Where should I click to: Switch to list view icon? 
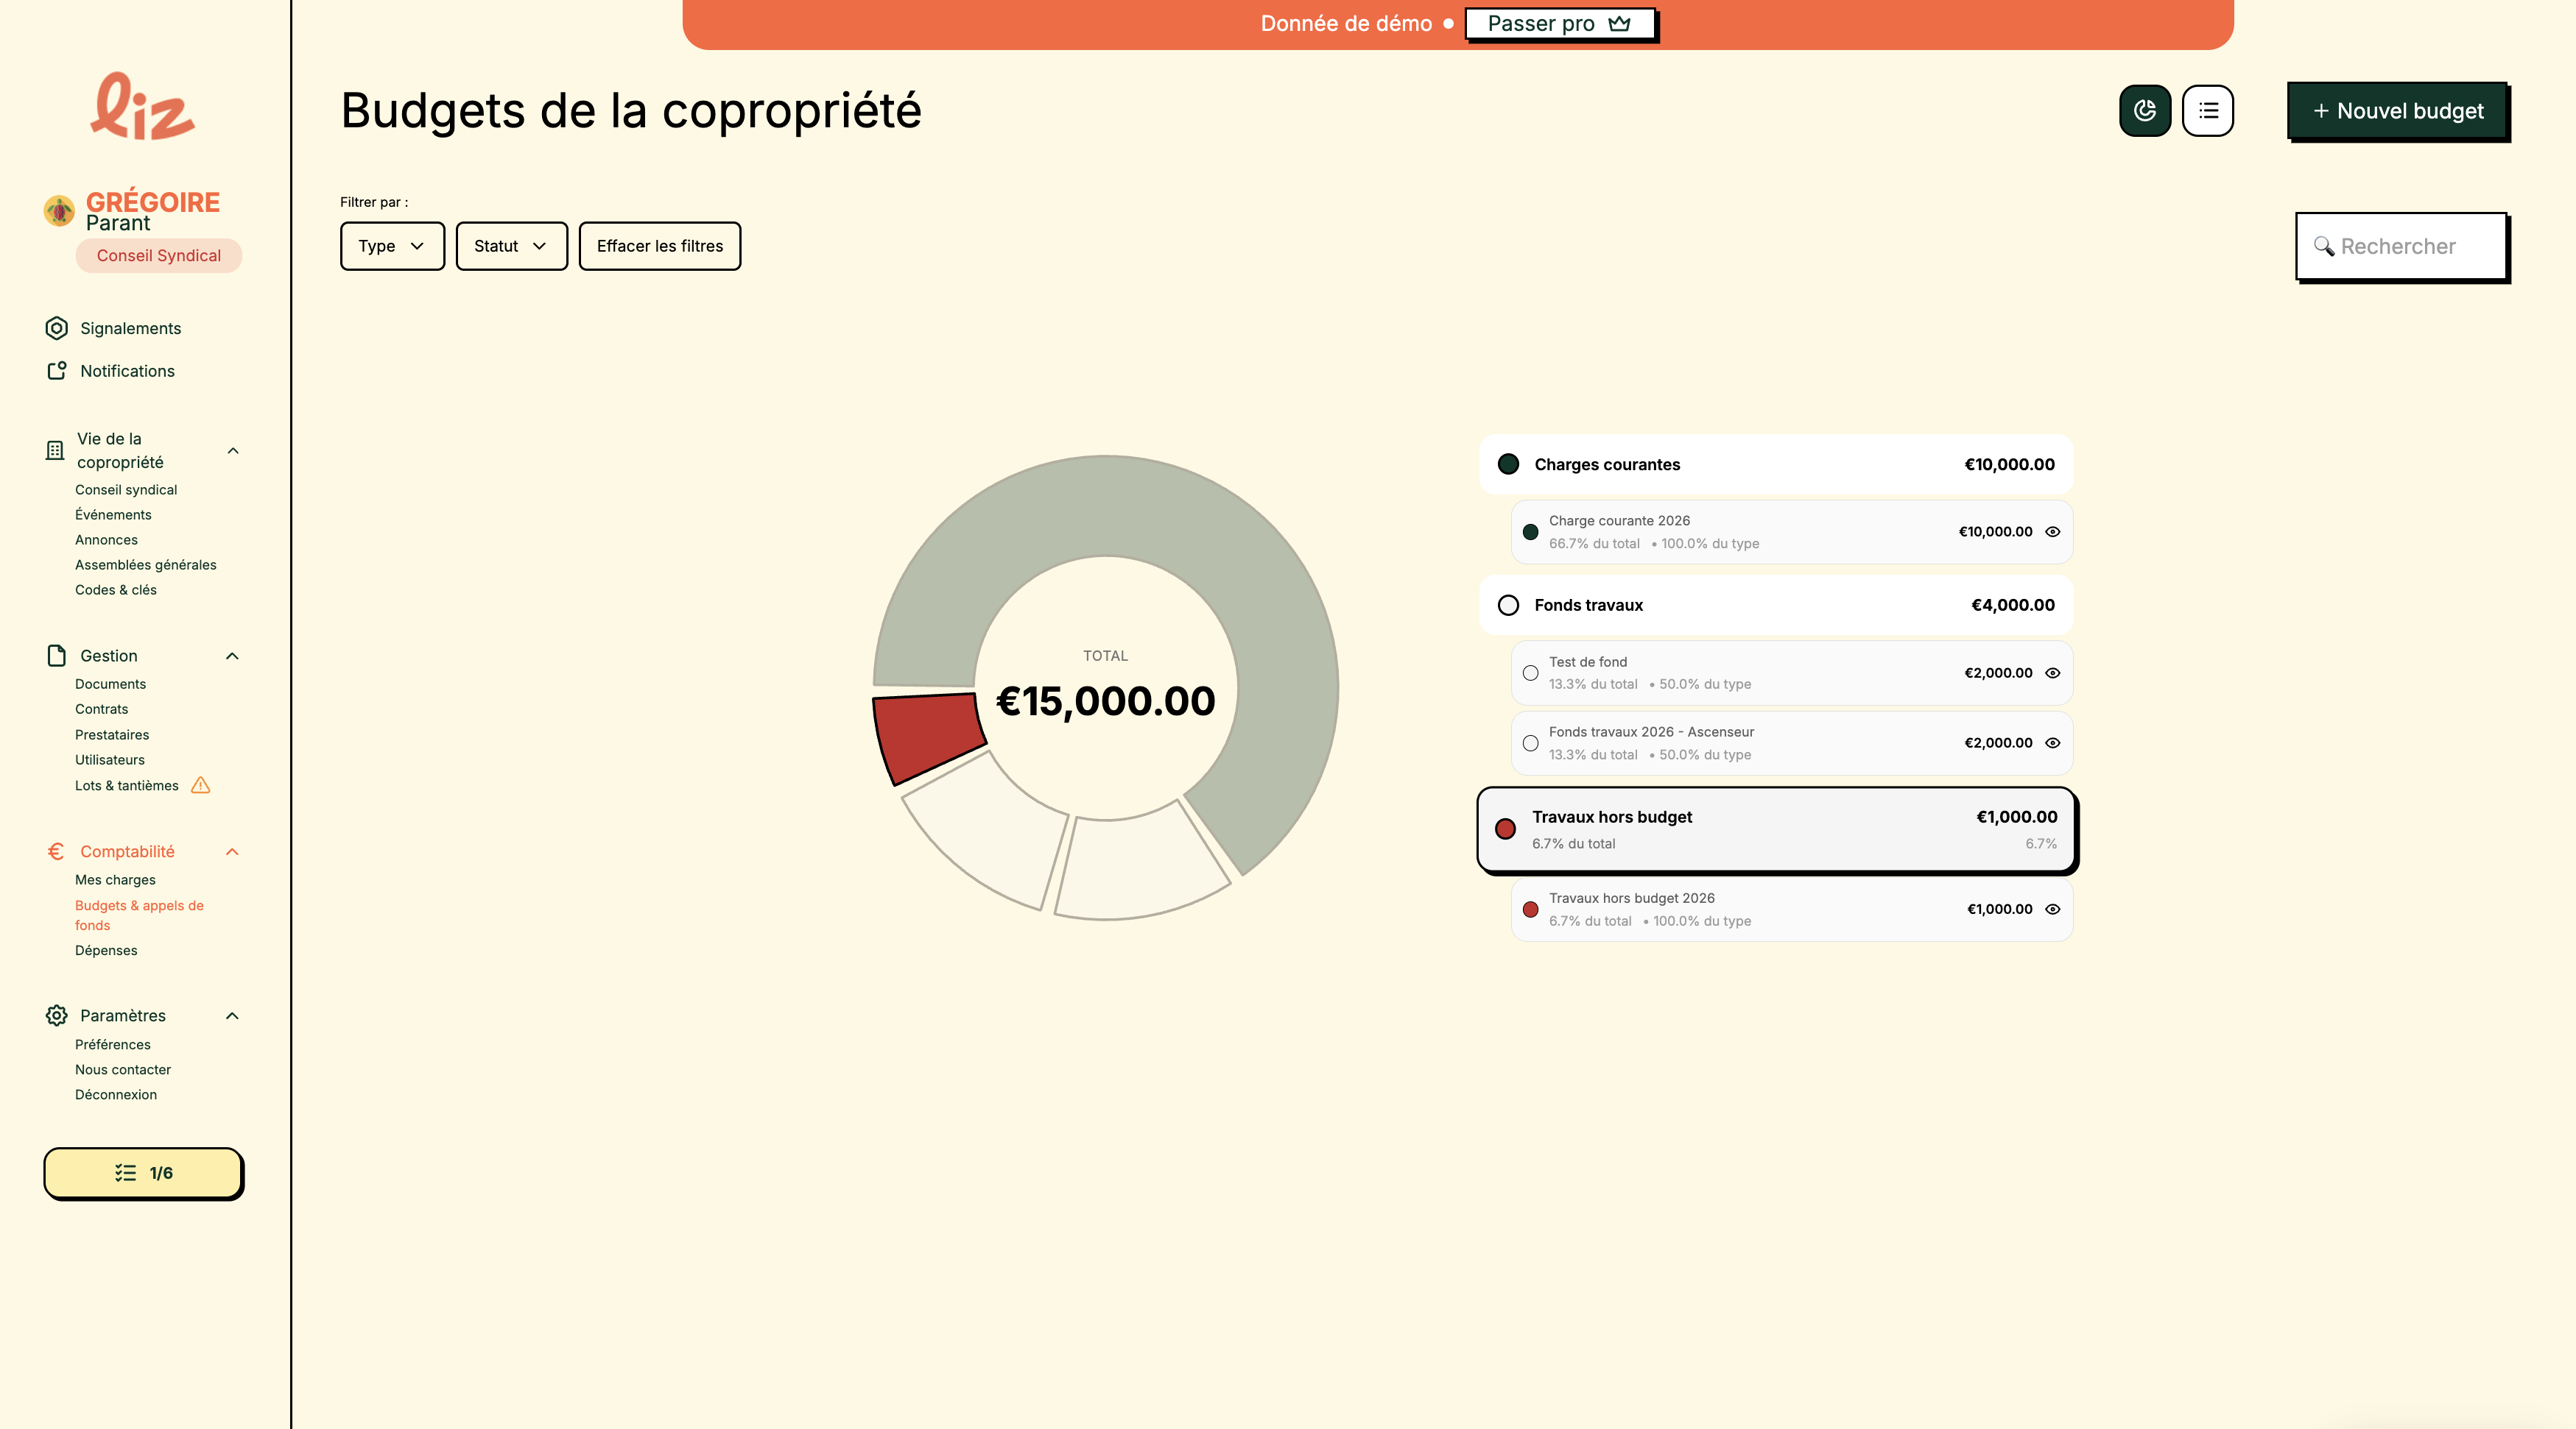point(2208,111)
